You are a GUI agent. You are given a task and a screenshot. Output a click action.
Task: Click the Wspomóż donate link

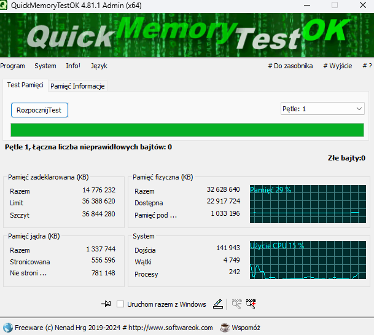(x=246, y=328)
